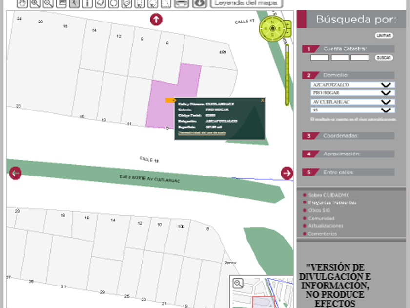
Task: Adjust the vertical green zoom slider
Action: tap(287, 75)
